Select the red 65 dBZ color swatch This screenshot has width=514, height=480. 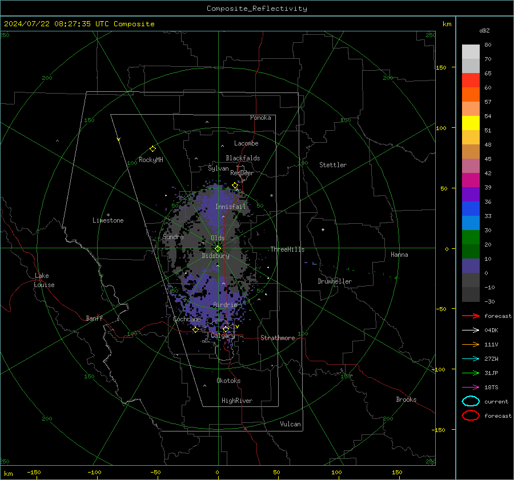coord(471,80)
